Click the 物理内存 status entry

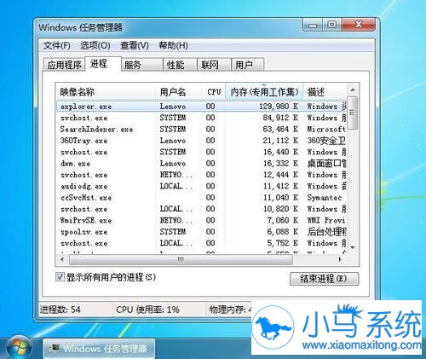point(230,310)
